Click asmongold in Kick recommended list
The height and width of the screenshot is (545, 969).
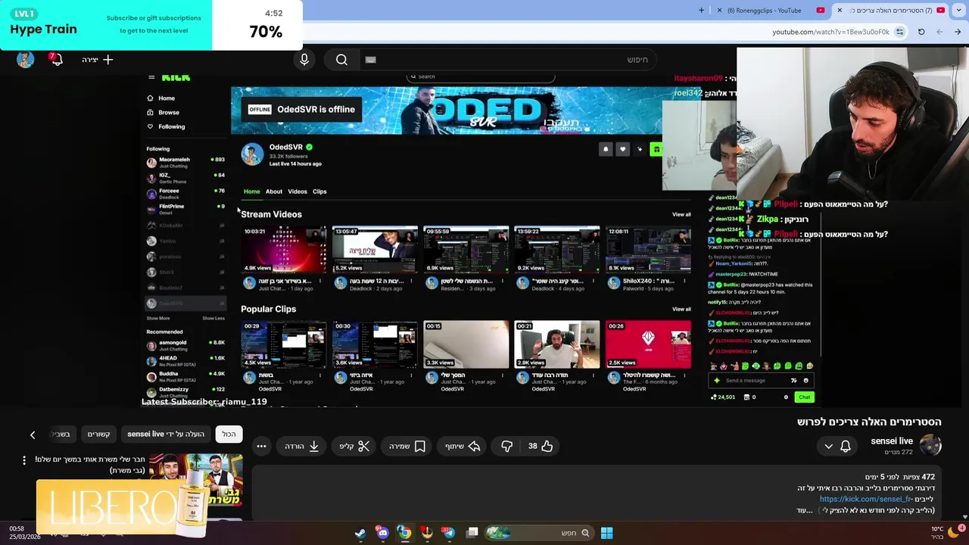pyautogui.click(x=185, y=345)
